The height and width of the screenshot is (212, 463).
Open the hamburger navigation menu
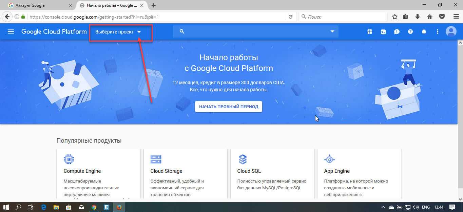[x=11, y=31]
